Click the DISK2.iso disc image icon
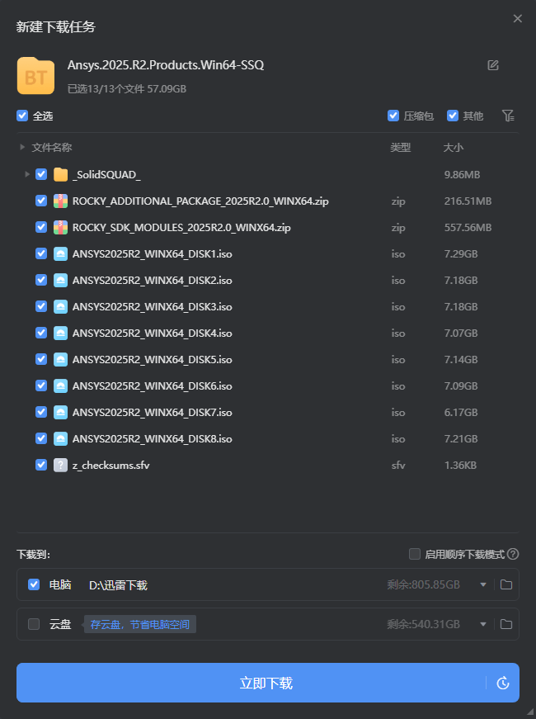Viewport: 536px width, 719px height. coord(60,280)
